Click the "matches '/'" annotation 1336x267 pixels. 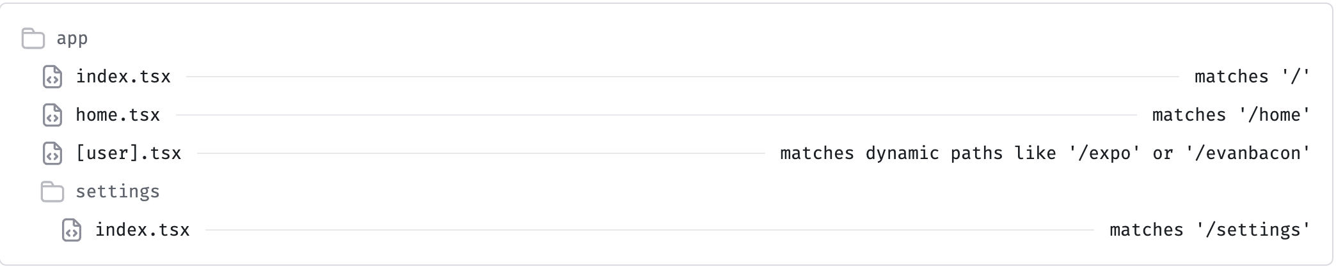(x=1253, y=77)
